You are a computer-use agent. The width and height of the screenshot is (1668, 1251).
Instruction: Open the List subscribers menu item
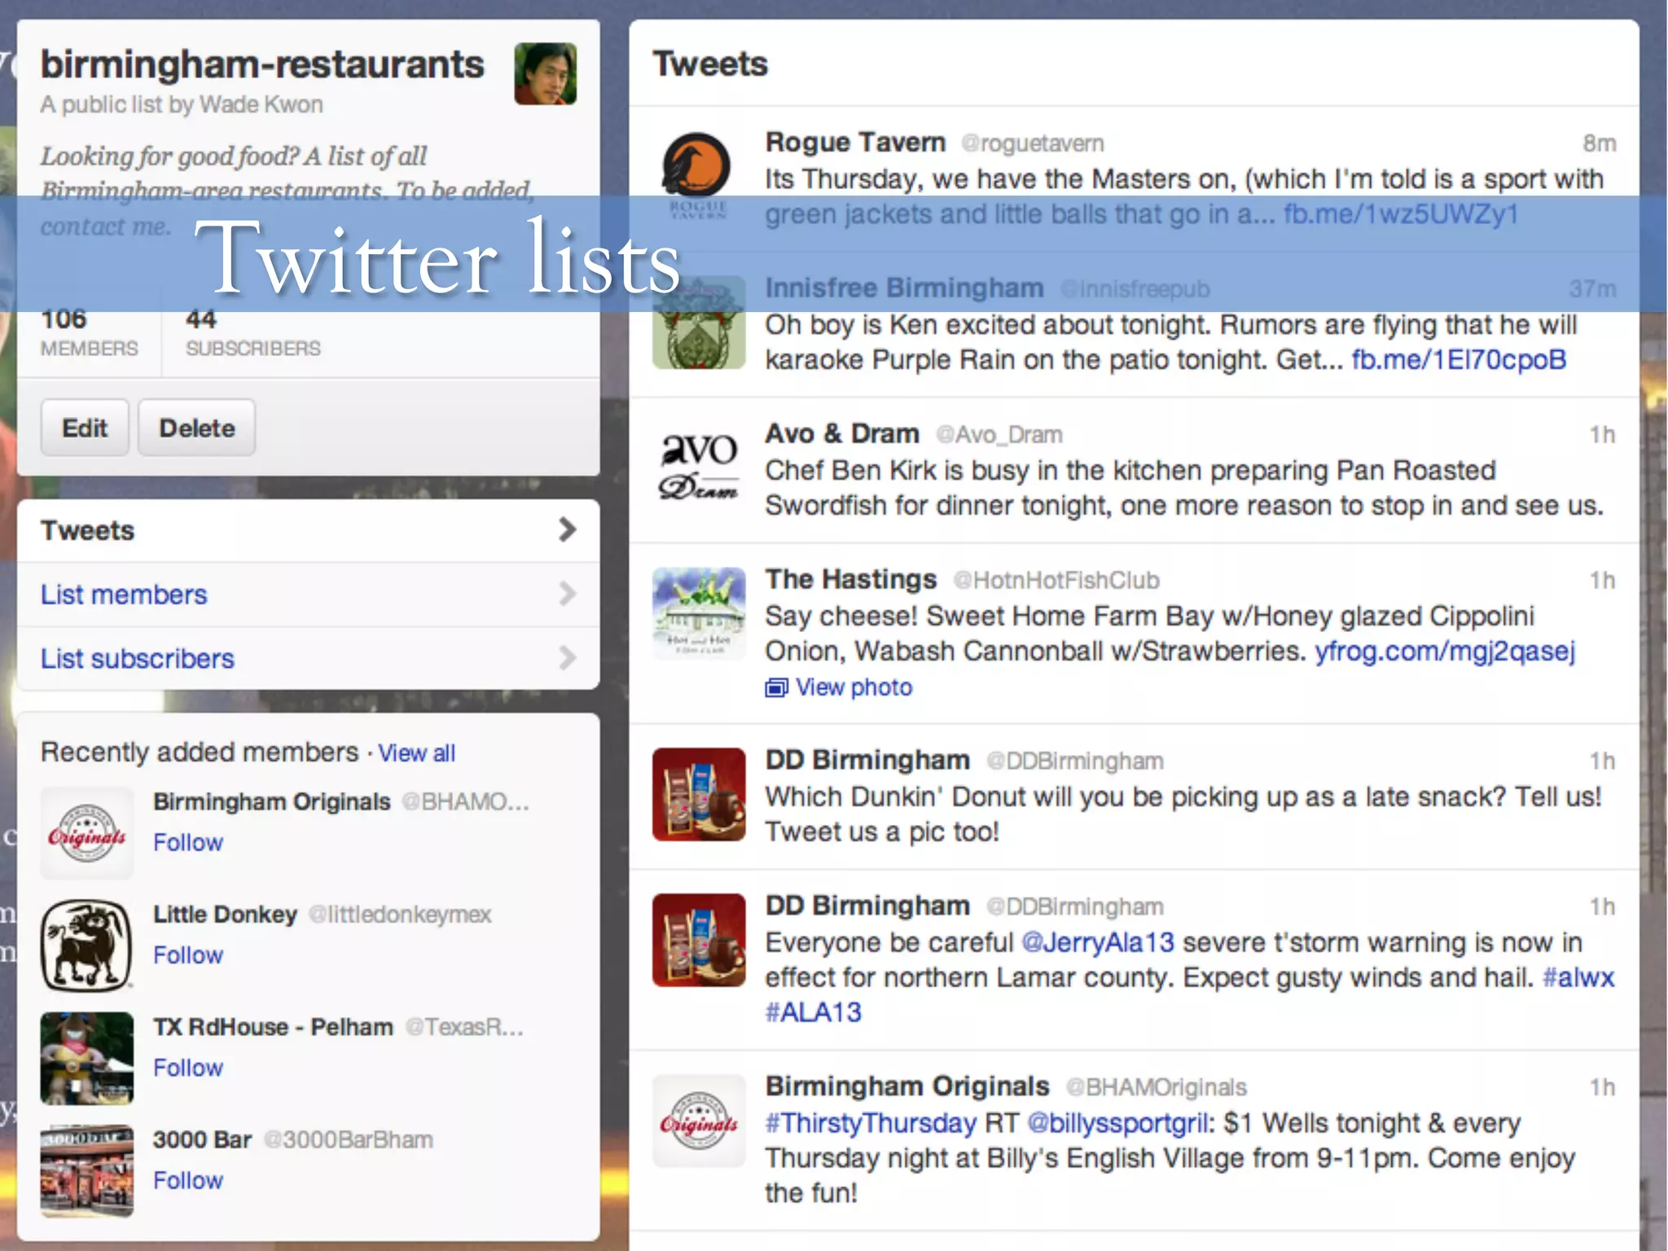(x=308, y=658)
